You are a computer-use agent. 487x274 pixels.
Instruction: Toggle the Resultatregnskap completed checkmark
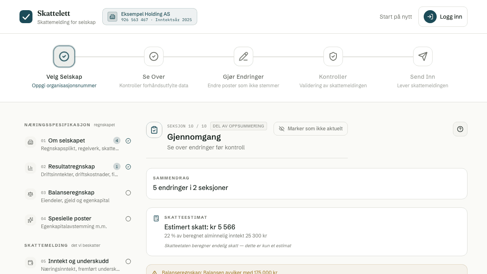point(128,167)
